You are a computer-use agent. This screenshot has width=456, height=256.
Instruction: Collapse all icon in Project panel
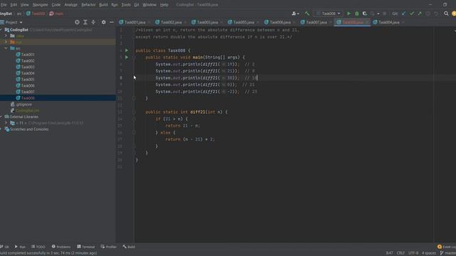93,22
